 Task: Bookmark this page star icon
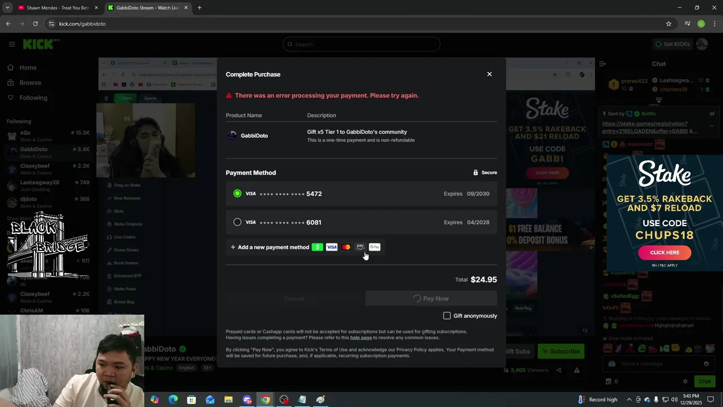click(669, 24)
